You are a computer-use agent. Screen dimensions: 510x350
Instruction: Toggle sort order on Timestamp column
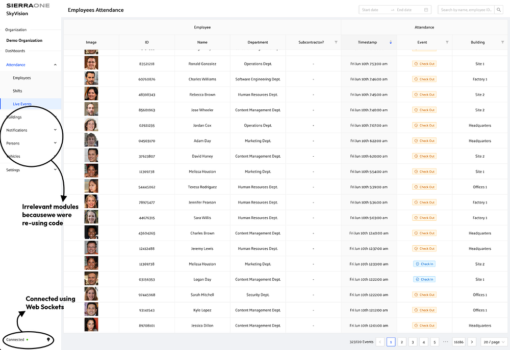[x=391, y=42]
